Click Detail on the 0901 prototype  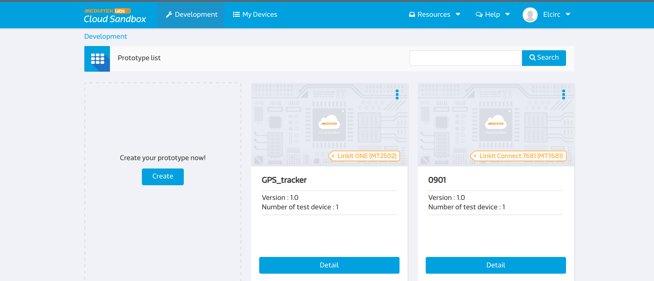click(x=496, y=265)
